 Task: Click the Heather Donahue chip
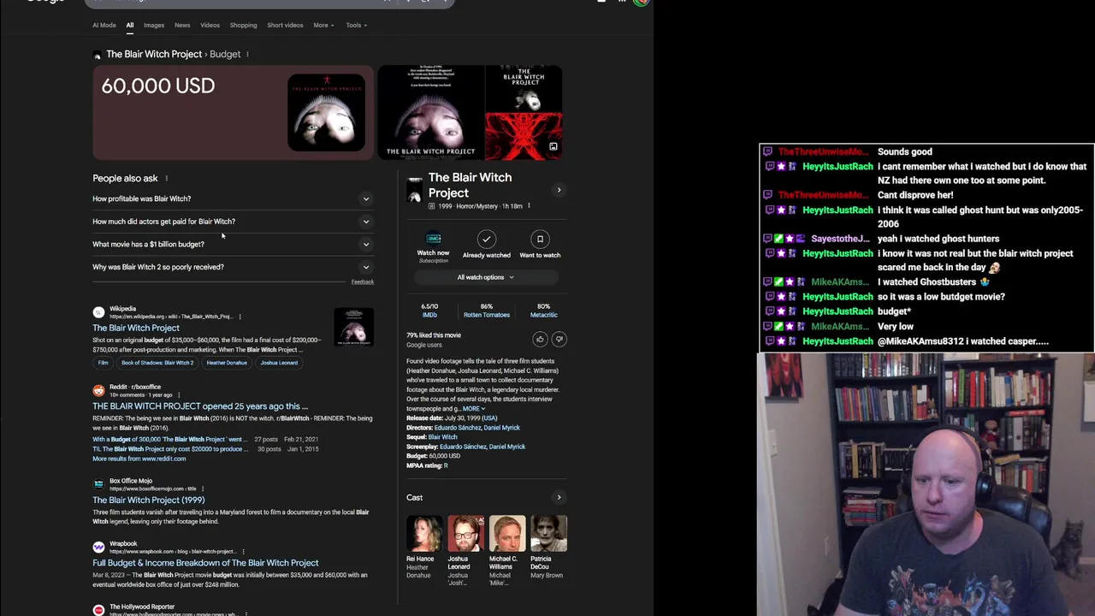click(x=227, y=363)
